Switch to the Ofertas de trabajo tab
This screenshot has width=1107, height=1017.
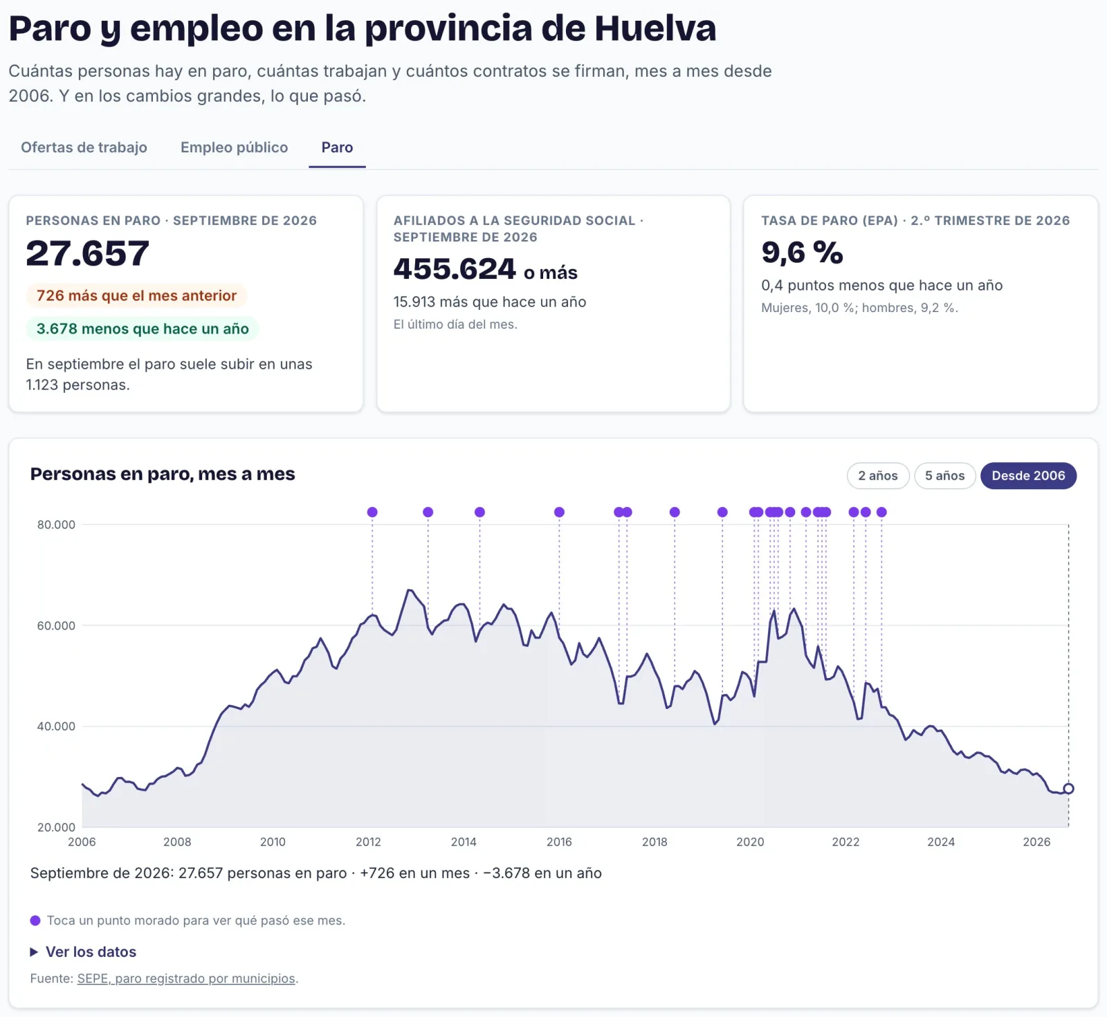click(x=84, y=147)
